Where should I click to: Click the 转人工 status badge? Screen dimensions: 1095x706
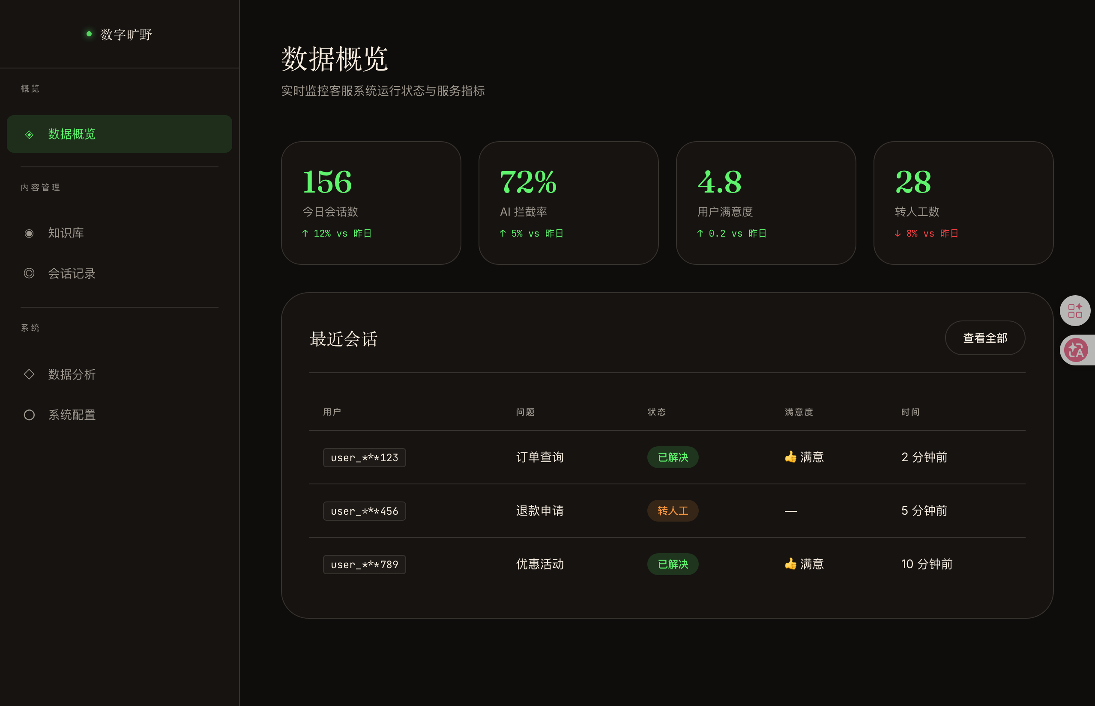point(673,511)
